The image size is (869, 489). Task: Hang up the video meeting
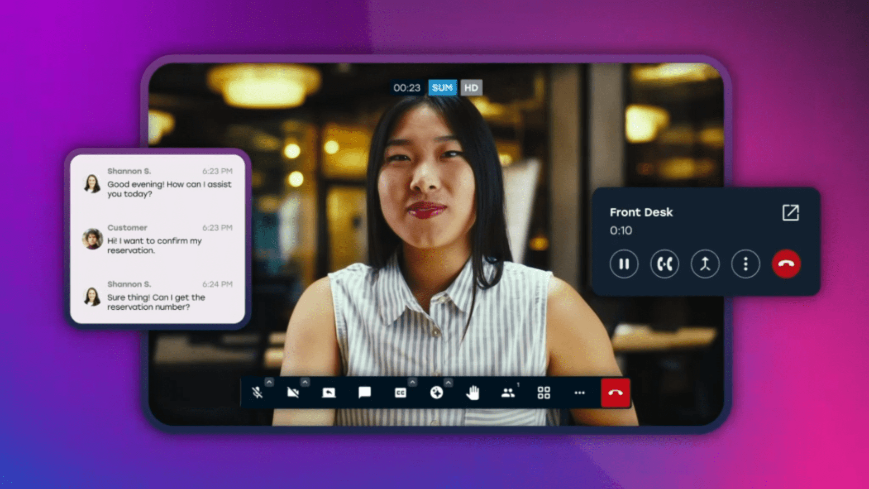click(615, 393)
